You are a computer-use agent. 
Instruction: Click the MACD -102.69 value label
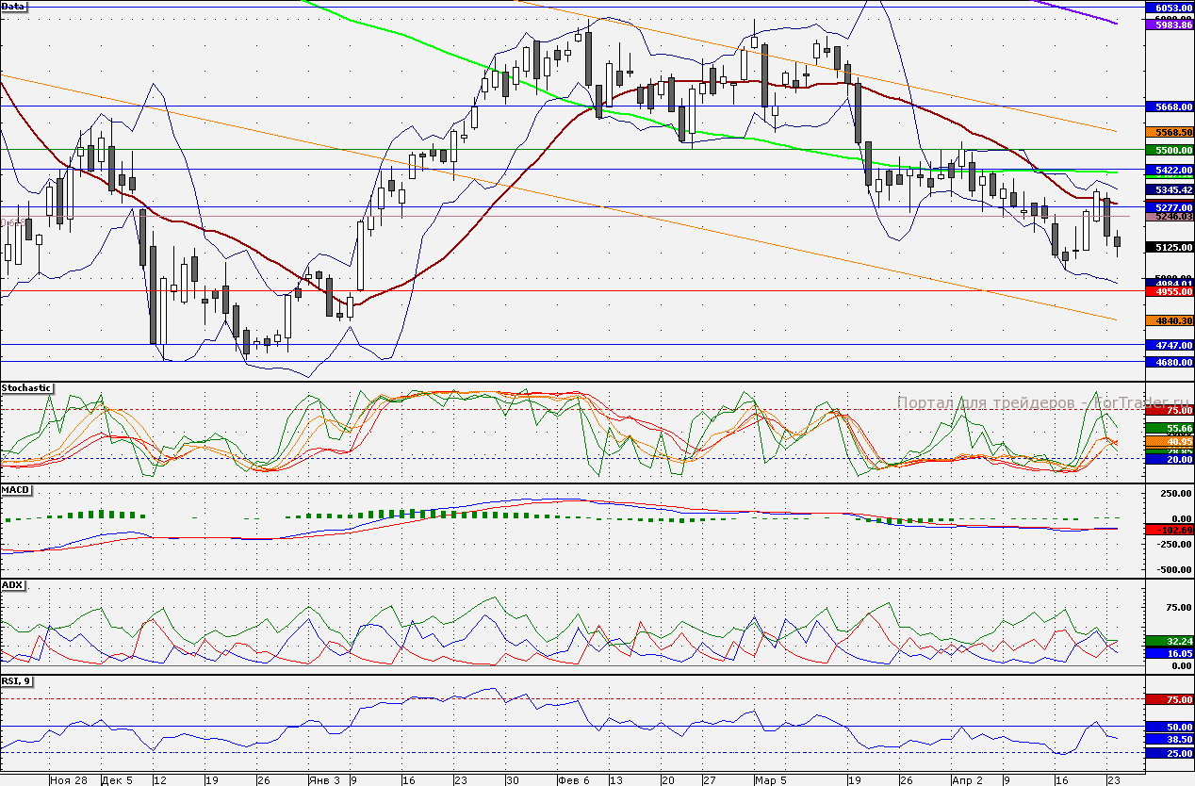pyautogui.click(x=1170, y=531)
